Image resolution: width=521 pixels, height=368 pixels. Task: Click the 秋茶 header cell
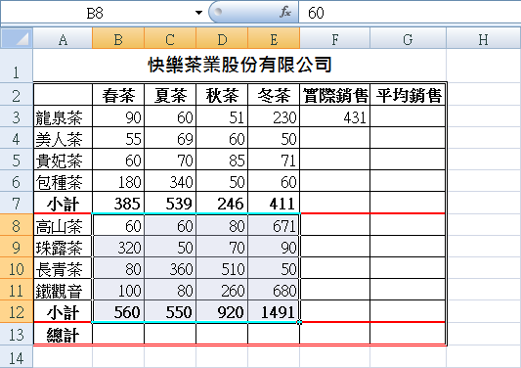222,95
